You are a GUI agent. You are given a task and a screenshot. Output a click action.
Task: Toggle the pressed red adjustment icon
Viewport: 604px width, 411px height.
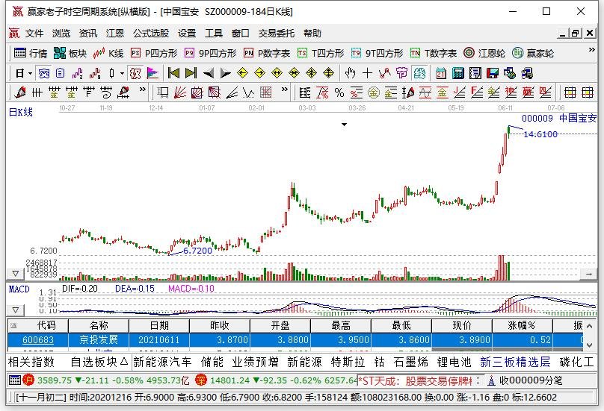coord(135,73)
